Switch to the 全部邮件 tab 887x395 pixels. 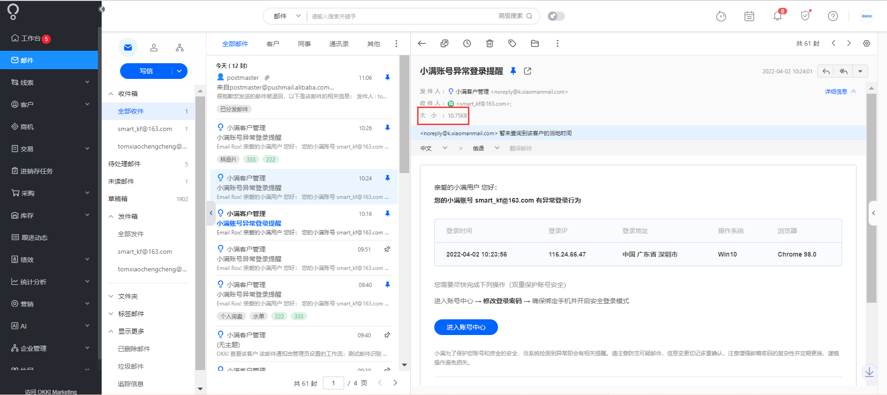coord(235,44)
